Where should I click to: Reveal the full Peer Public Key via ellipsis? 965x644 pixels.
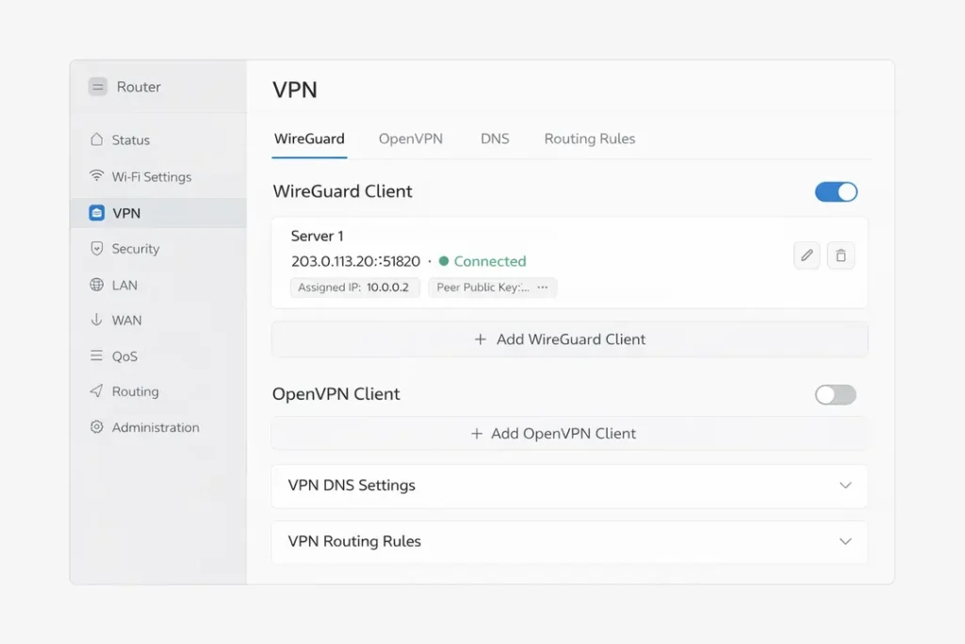[x=544, y=287]
